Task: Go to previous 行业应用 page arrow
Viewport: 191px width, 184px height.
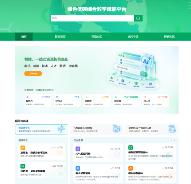Action: [171, 140]
